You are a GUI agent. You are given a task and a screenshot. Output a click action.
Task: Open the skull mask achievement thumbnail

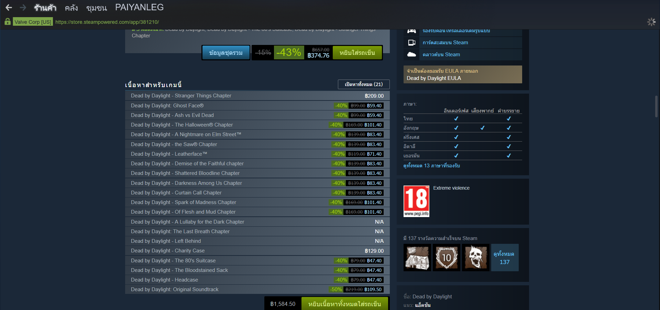pyautogui.click(x=476, y=258)
